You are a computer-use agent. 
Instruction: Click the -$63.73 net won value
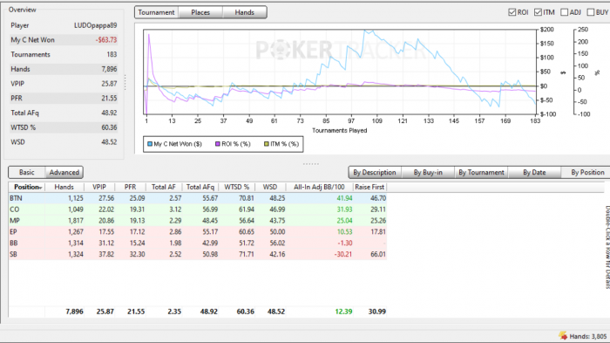(106, 40)
